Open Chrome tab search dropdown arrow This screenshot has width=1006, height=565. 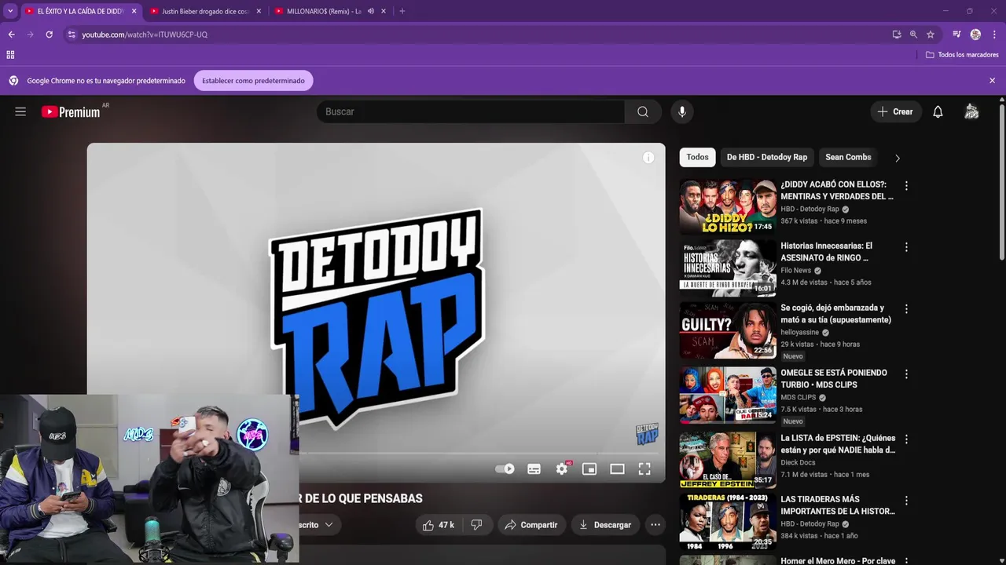[10, 11]
